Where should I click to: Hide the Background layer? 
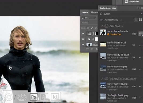(x=83, y=45)
